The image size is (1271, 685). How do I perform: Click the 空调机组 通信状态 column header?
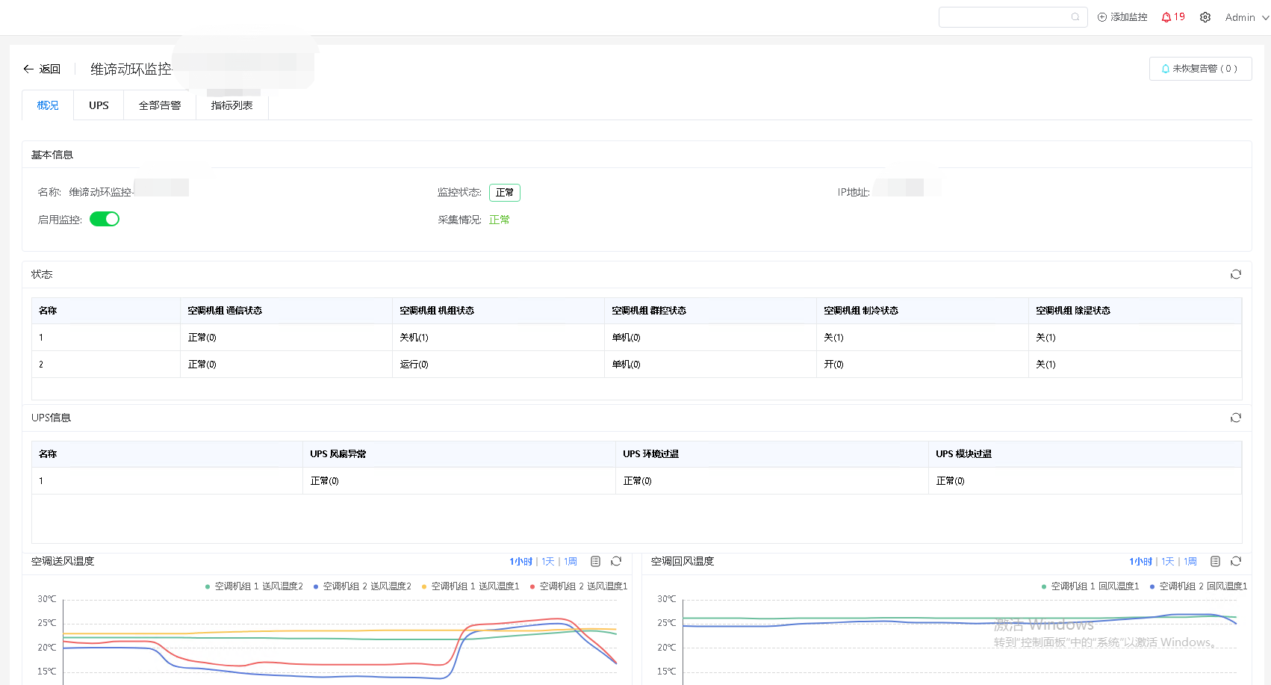coord(286,311)
